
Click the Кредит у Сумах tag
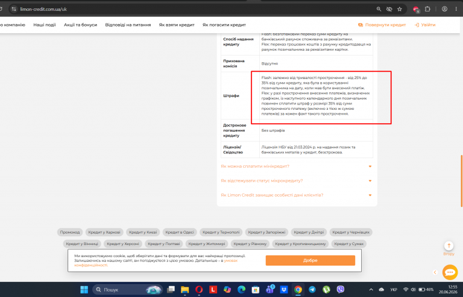349,244
